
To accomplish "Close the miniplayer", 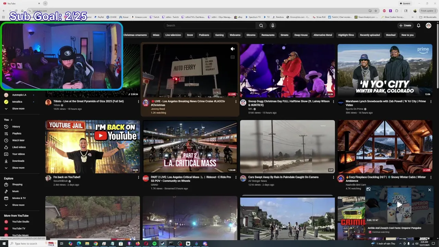I will point(429,190).
